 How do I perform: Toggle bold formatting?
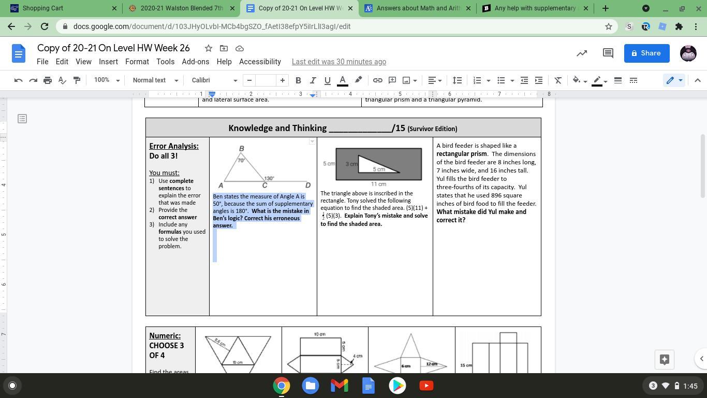[x=298, y=80]
